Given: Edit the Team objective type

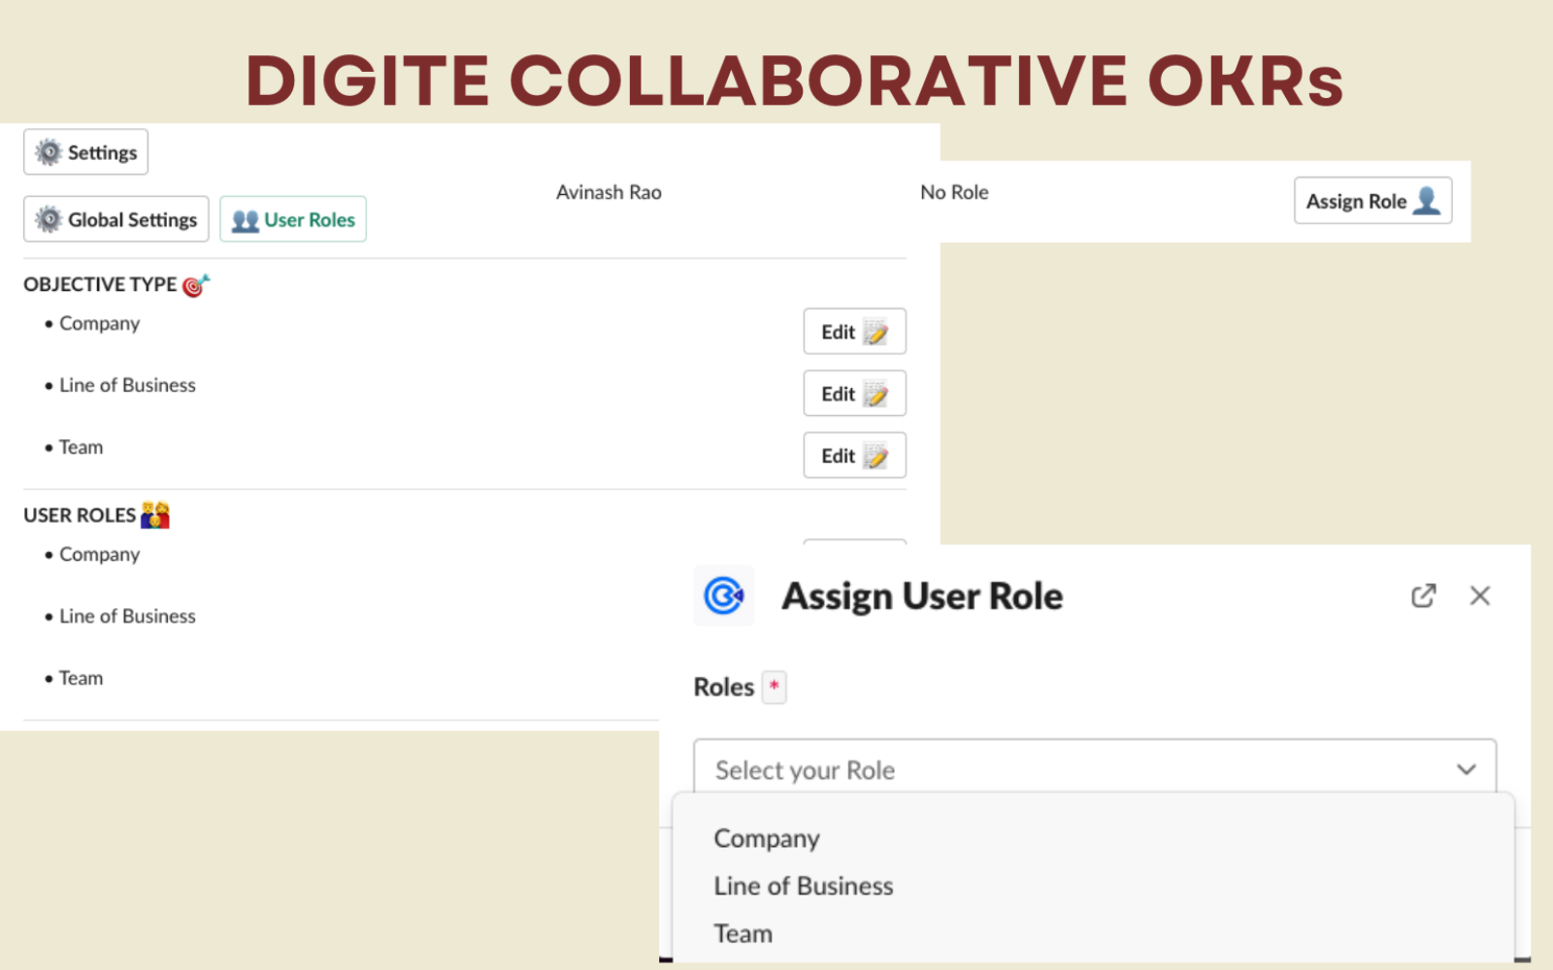Looking at the screenshot, I should click(x=854, y=456).
